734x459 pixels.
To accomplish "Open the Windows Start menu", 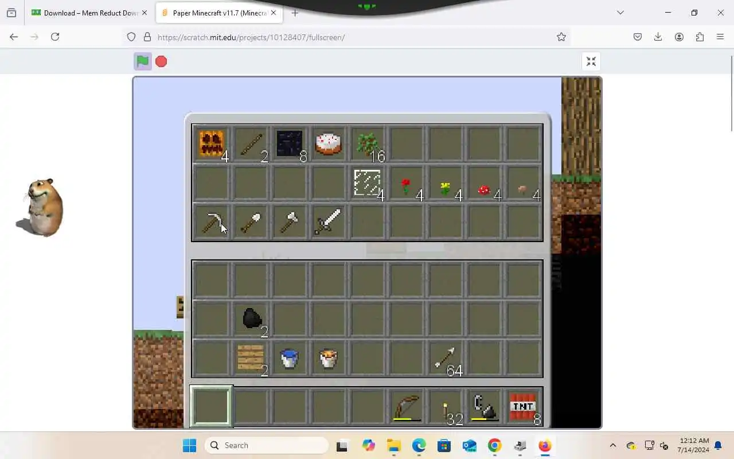I will [189, 445].
